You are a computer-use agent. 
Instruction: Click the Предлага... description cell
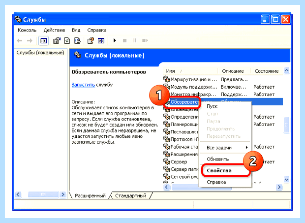tap(234, 79)
